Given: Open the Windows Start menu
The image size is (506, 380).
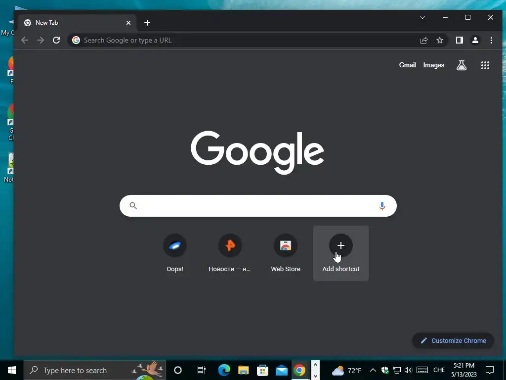Looking at the screenshot, I should 12,370.
